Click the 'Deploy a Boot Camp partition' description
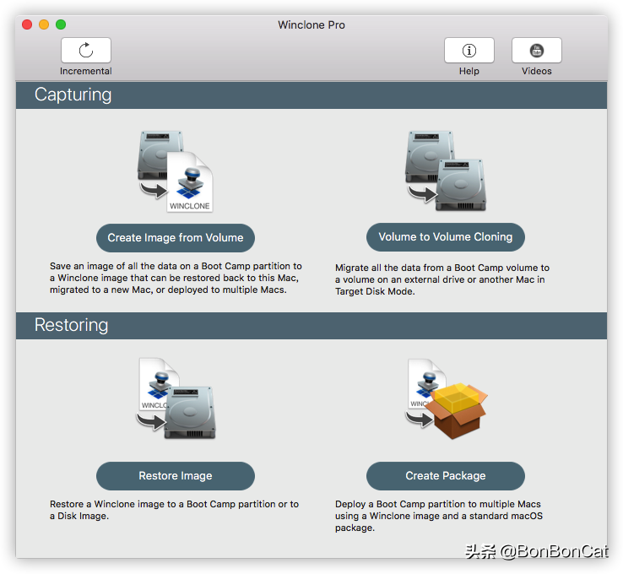This screenshot has width=623, height=574. click(439, 516)
